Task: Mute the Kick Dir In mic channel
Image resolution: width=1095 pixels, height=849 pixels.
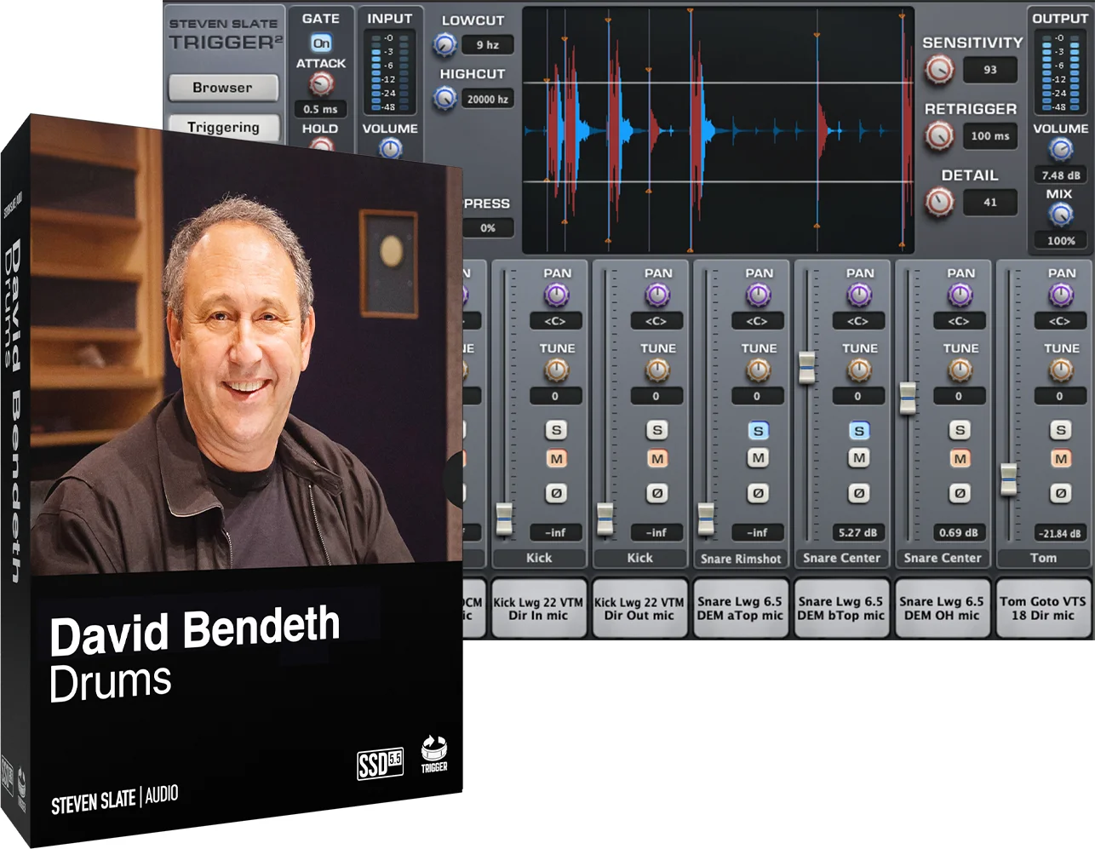Action: click(x=556, y=459)
